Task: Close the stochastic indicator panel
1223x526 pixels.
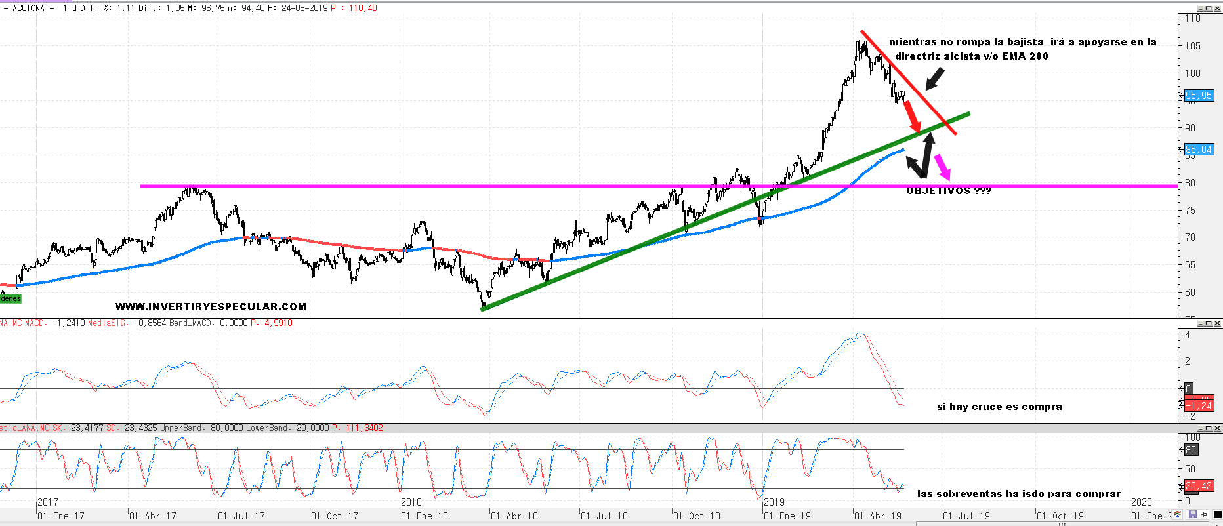Action: (1218, 428)
